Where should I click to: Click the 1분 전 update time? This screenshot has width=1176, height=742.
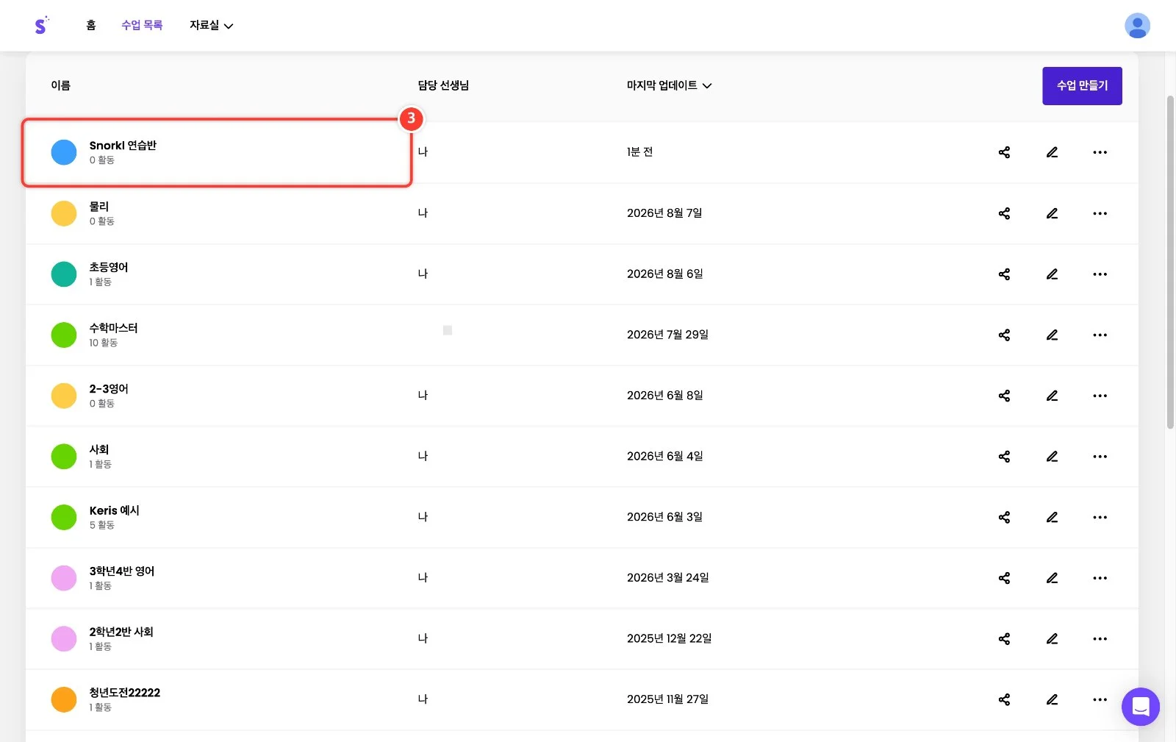pyautogui.click(x=639, y=152)
